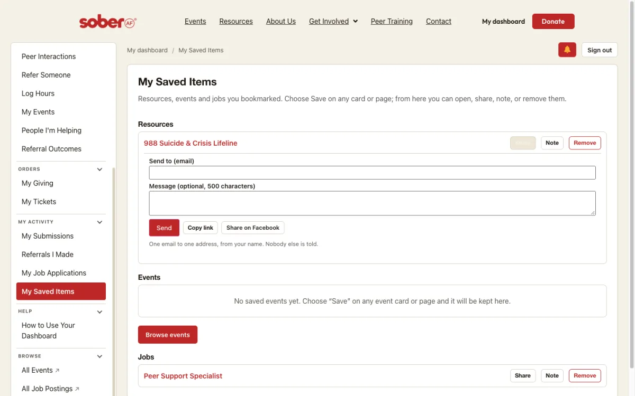The height and width of the screenshot is (396, 635).
Task: Sign out of the account
Action: click(600, 50)
